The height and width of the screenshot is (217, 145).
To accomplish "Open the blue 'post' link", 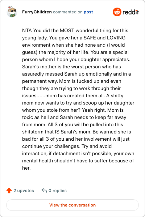I will [x=88, y=12].
